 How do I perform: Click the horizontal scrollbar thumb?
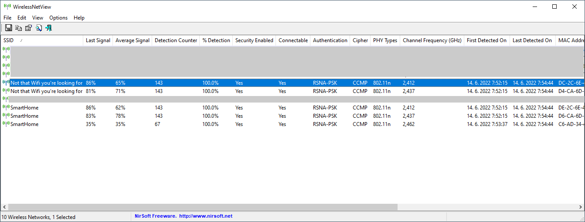tap(203, 207)
